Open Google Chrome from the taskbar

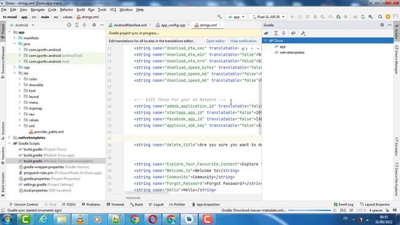(134, 219)
